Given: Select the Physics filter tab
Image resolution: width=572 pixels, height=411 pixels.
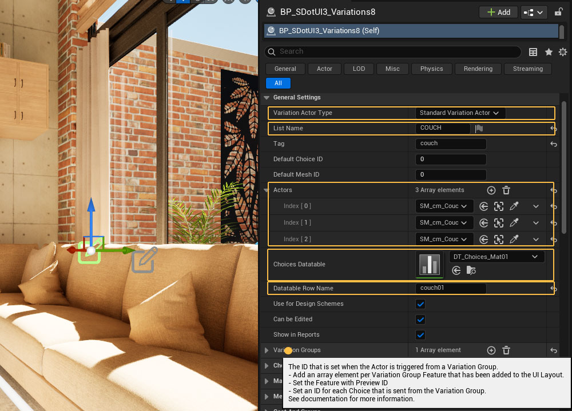Looking at the screenshot, I should click(x=431, y=69).
